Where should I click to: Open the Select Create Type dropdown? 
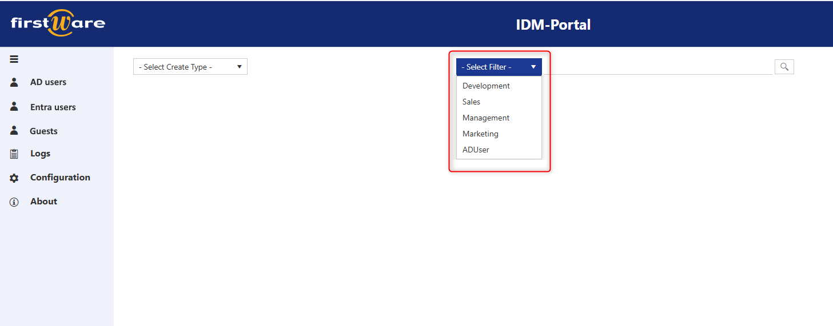[x=190, y=67]
